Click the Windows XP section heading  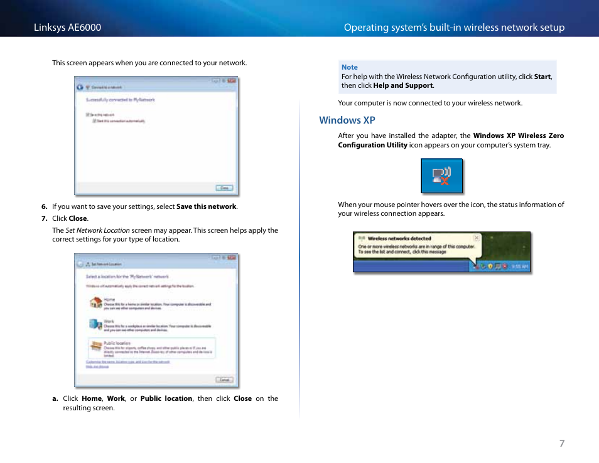(347, 120)
